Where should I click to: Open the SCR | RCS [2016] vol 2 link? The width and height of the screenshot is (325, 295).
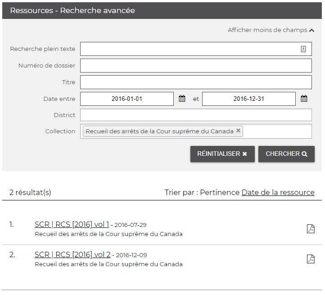(x=72, y=254)
